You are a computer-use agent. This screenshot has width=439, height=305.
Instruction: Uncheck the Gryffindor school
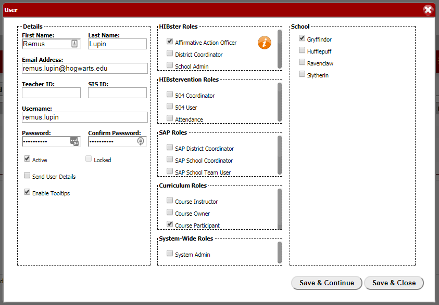coord(302,38)
